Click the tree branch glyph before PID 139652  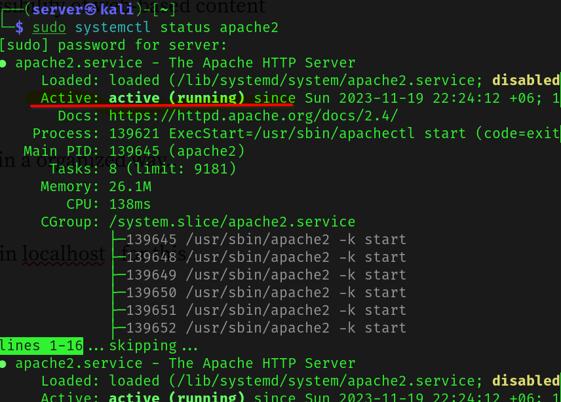pos(119,327)
